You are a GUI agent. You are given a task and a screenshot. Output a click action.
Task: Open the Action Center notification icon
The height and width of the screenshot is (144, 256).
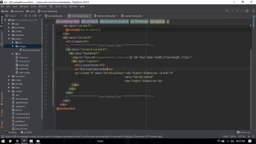point(250,141)
